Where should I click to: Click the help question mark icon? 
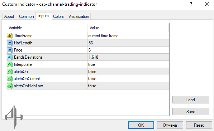(191, 4)
